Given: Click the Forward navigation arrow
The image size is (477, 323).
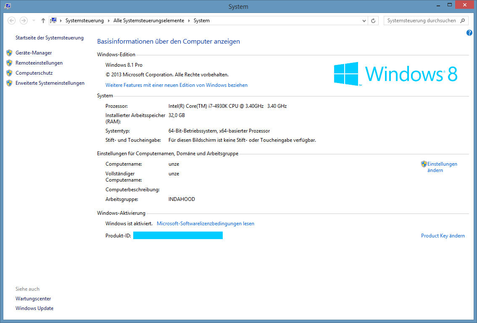Looking at the screenshot, I should pyautogui.click(x=24, y=21).
